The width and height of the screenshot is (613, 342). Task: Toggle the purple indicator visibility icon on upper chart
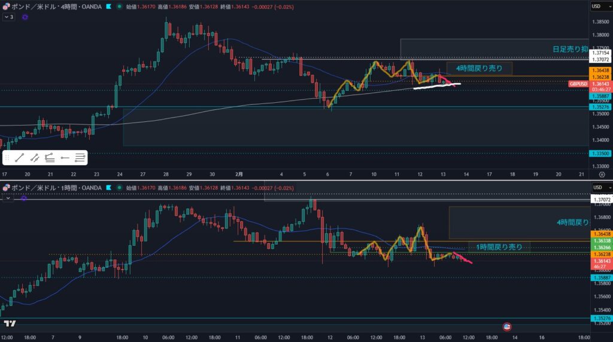tap(25, 17)
